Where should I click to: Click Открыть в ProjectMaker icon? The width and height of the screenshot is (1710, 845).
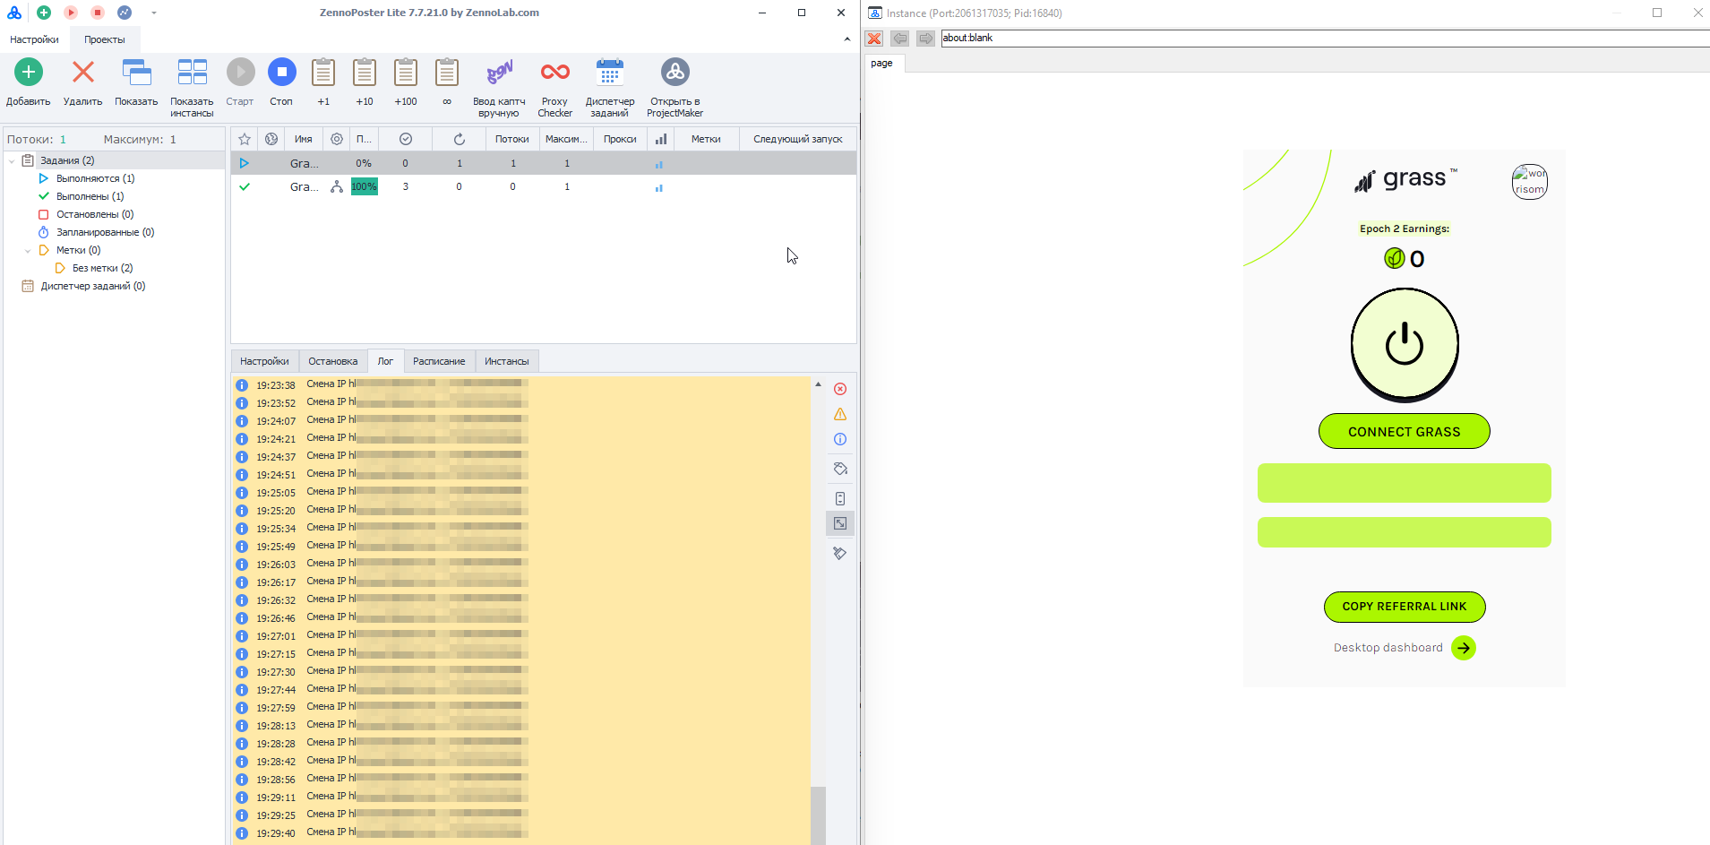click(x=675, y=72)
